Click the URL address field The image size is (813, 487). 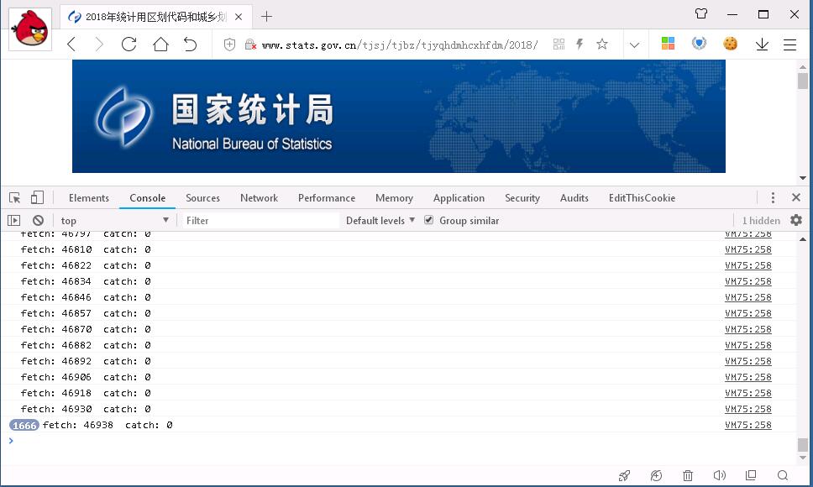point(399,45)
